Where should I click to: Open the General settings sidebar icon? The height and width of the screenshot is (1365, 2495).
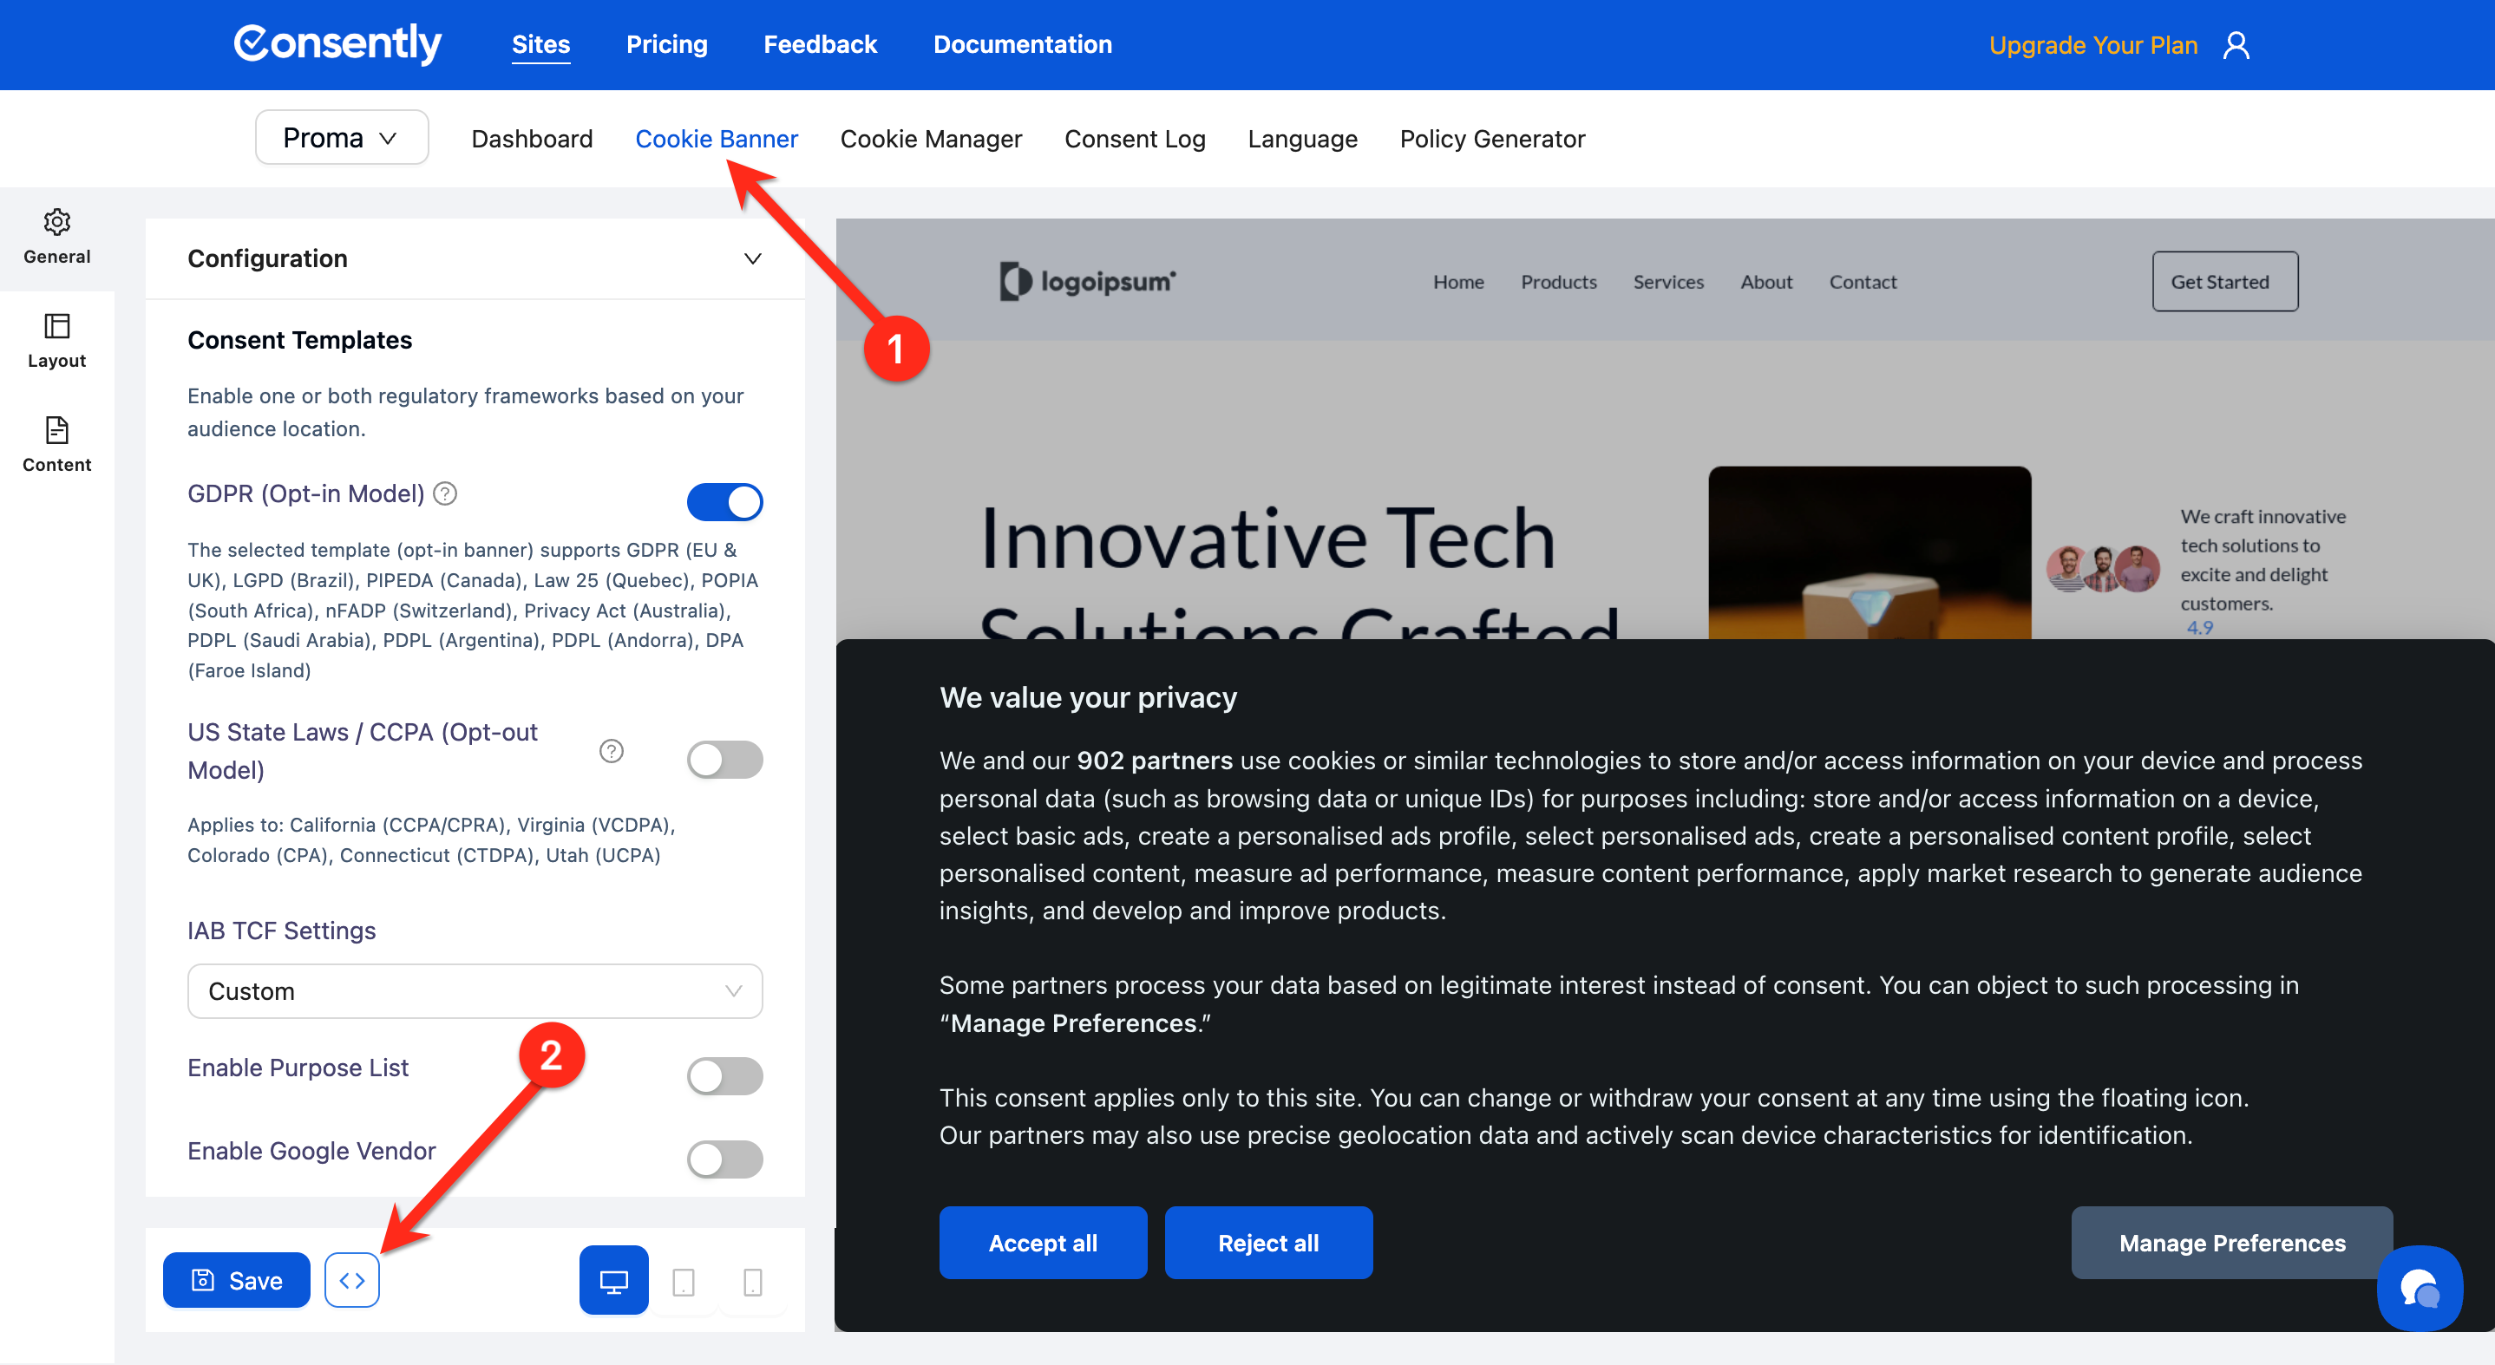pos(56,235)
